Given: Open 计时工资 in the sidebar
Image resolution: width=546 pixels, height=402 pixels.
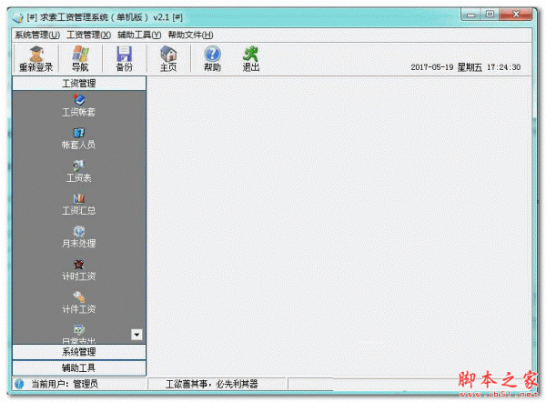Looking at the screenshot, I should coord(79,270).
